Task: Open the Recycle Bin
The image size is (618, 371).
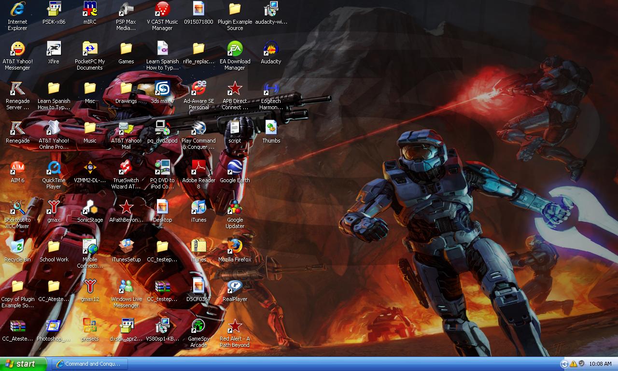Action: pyautogui.click(x=17, y=247)
